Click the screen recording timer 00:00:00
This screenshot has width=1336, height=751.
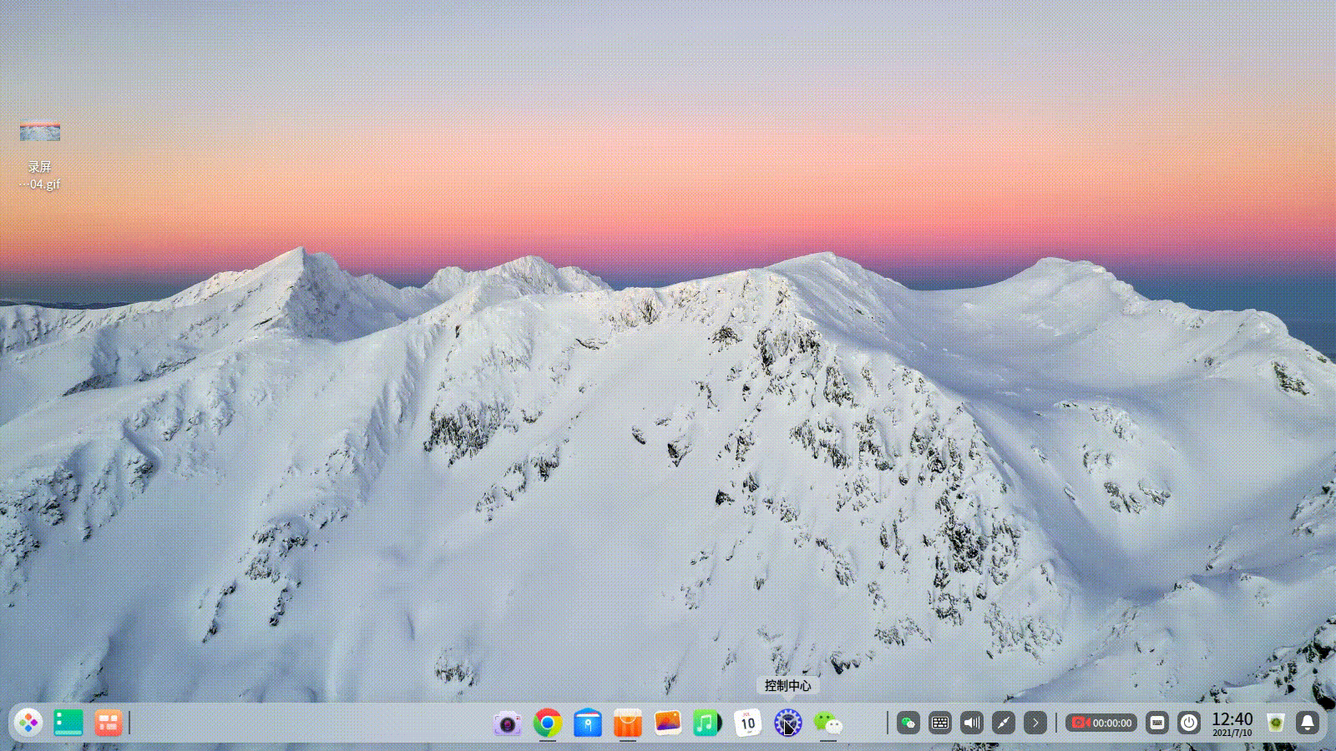pos(1101,723)
